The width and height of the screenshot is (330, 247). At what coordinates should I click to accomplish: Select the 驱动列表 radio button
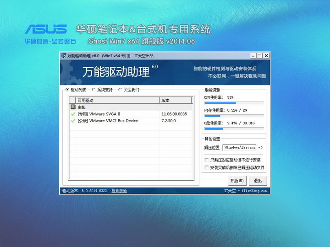(x=67, y=90)
